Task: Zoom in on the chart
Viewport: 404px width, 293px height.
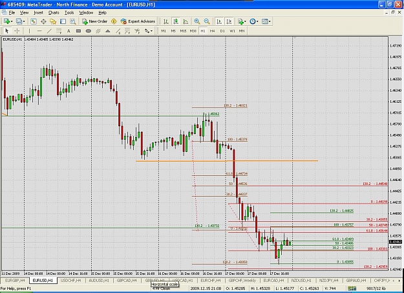Action: tap(197, 21)
